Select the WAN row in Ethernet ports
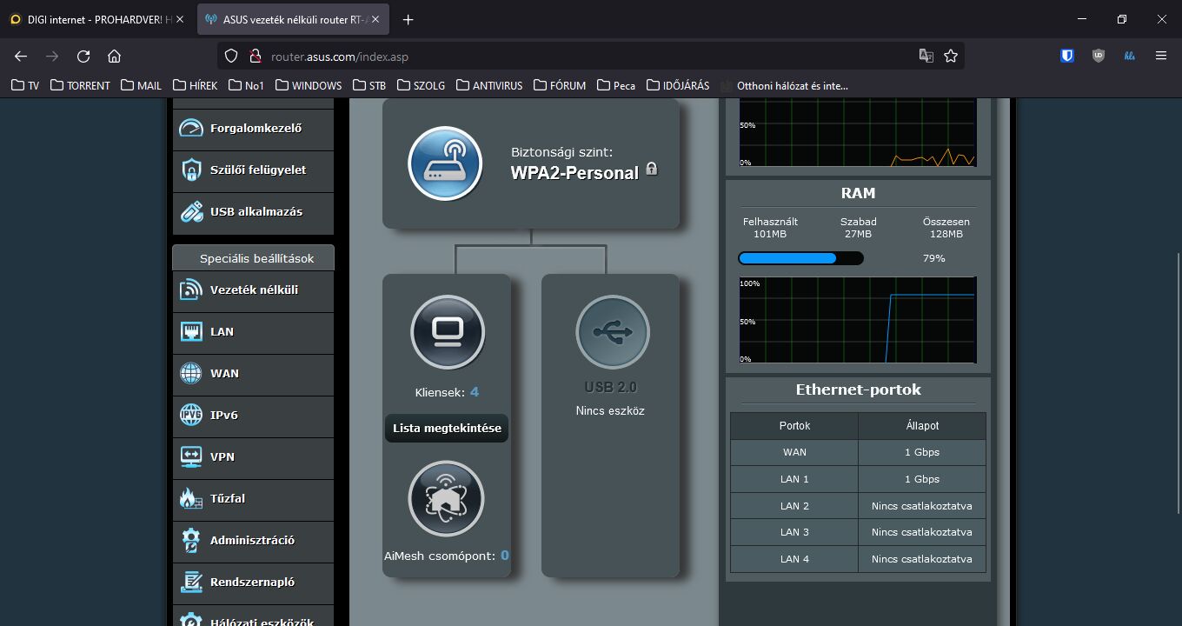This screenshot has width=1182, height=626. [x=858, y=452]
